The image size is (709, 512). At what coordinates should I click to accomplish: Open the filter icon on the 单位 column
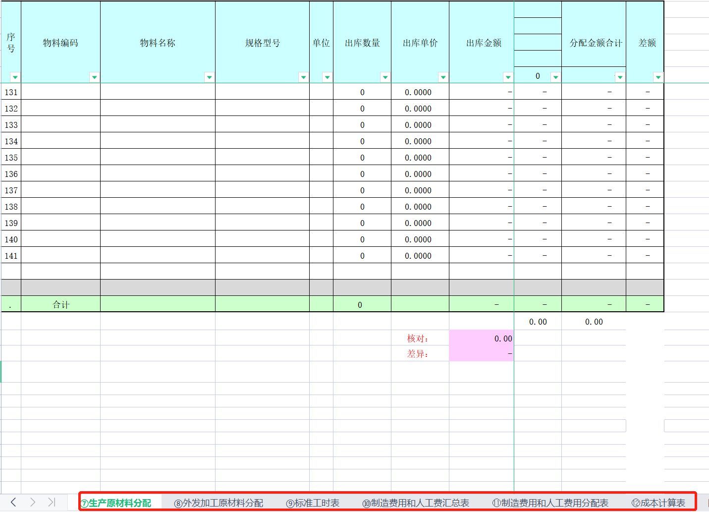click(x=327, y=77)
